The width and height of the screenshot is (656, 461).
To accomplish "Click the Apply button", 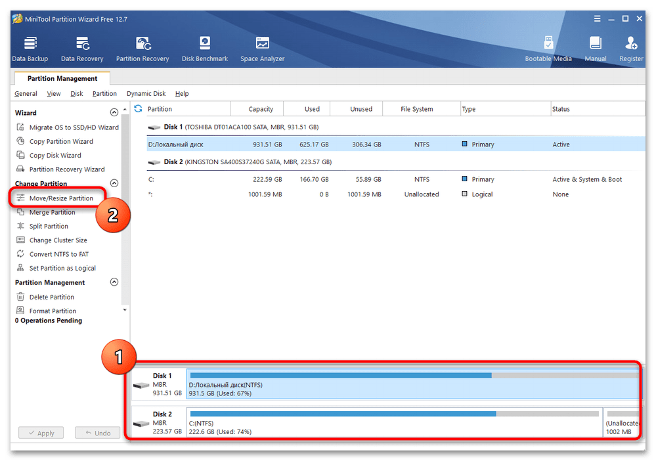I will pos(41,433).
